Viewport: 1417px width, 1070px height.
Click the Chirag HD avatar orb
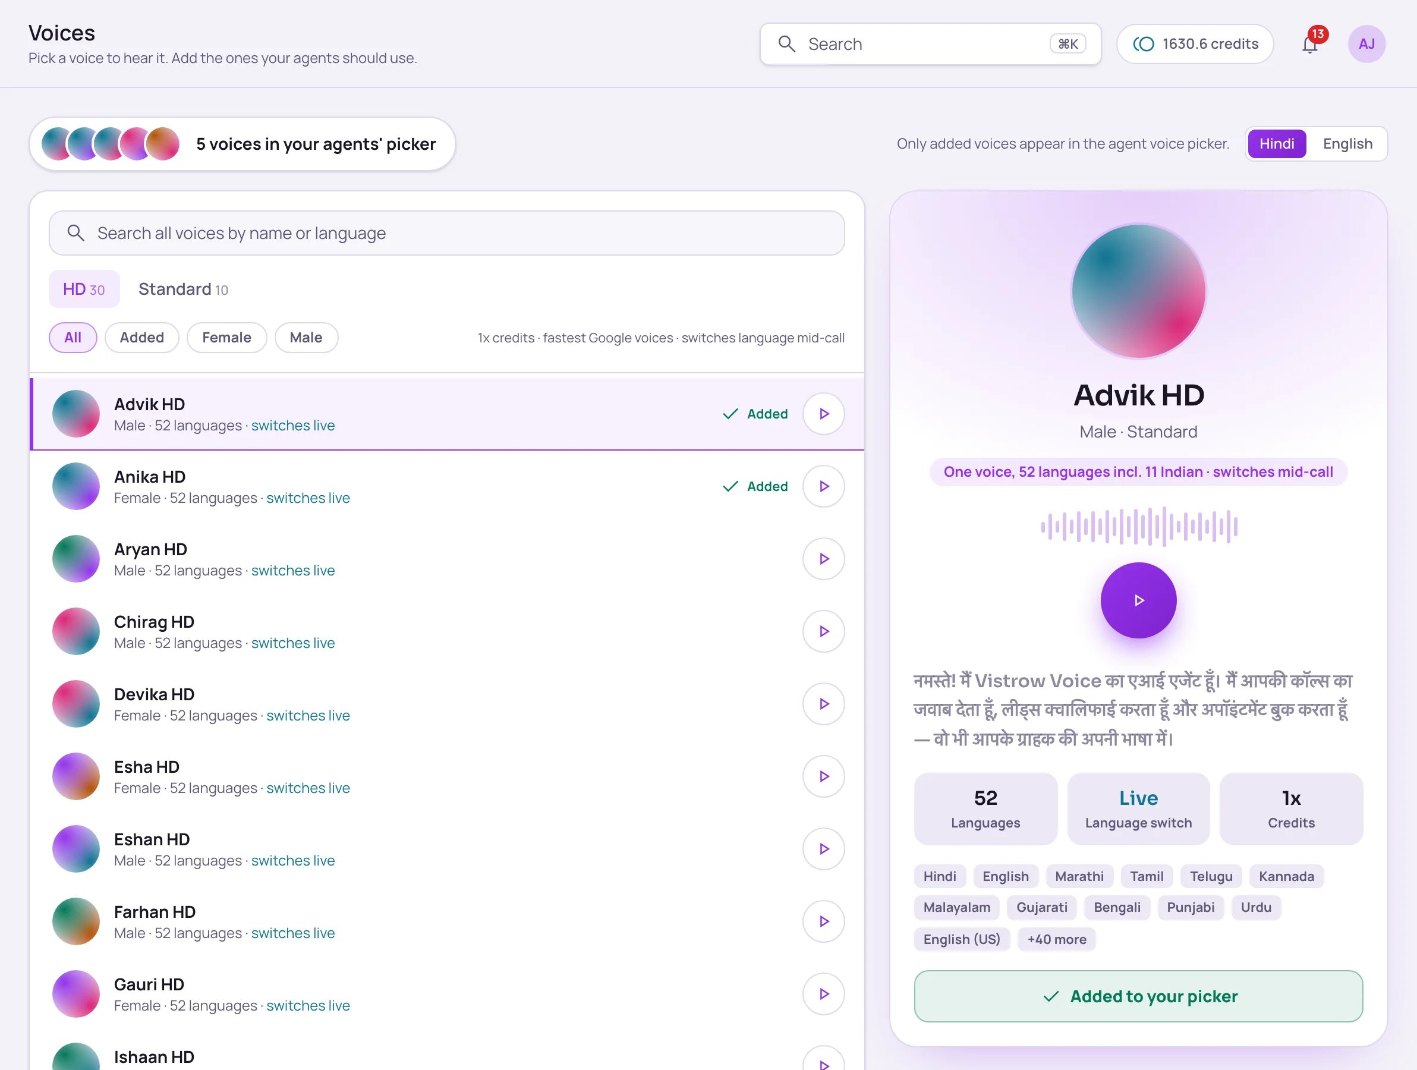[x=76, y=631]
